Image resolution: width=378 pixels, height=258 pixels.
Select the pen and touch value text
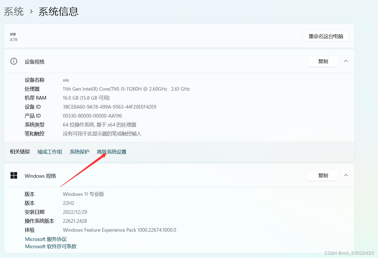(x=102, y=134)
